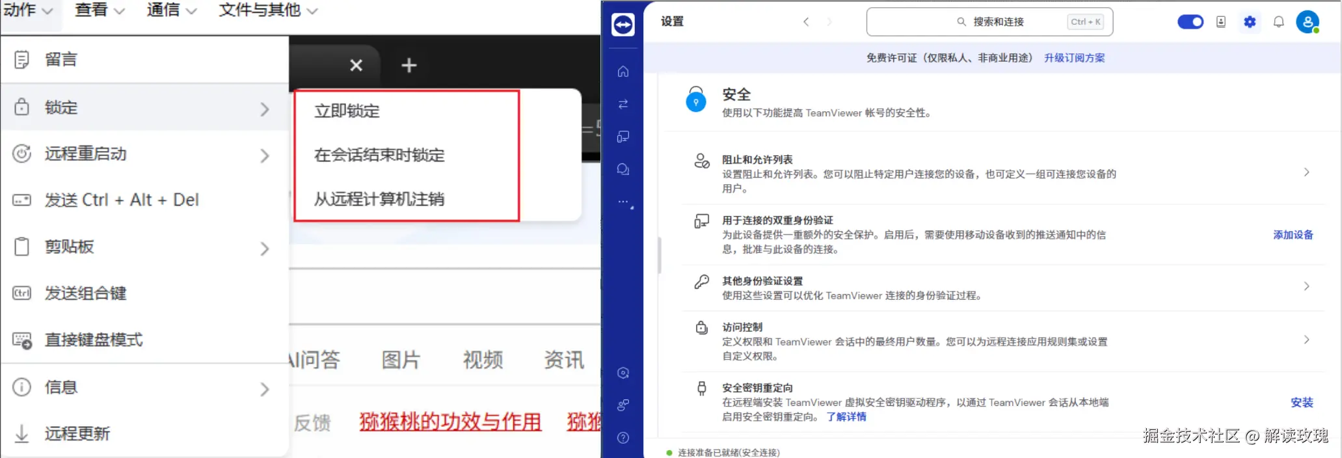
Task: Click the 连接准备已就绪 status text
Action: pos(729,452)
